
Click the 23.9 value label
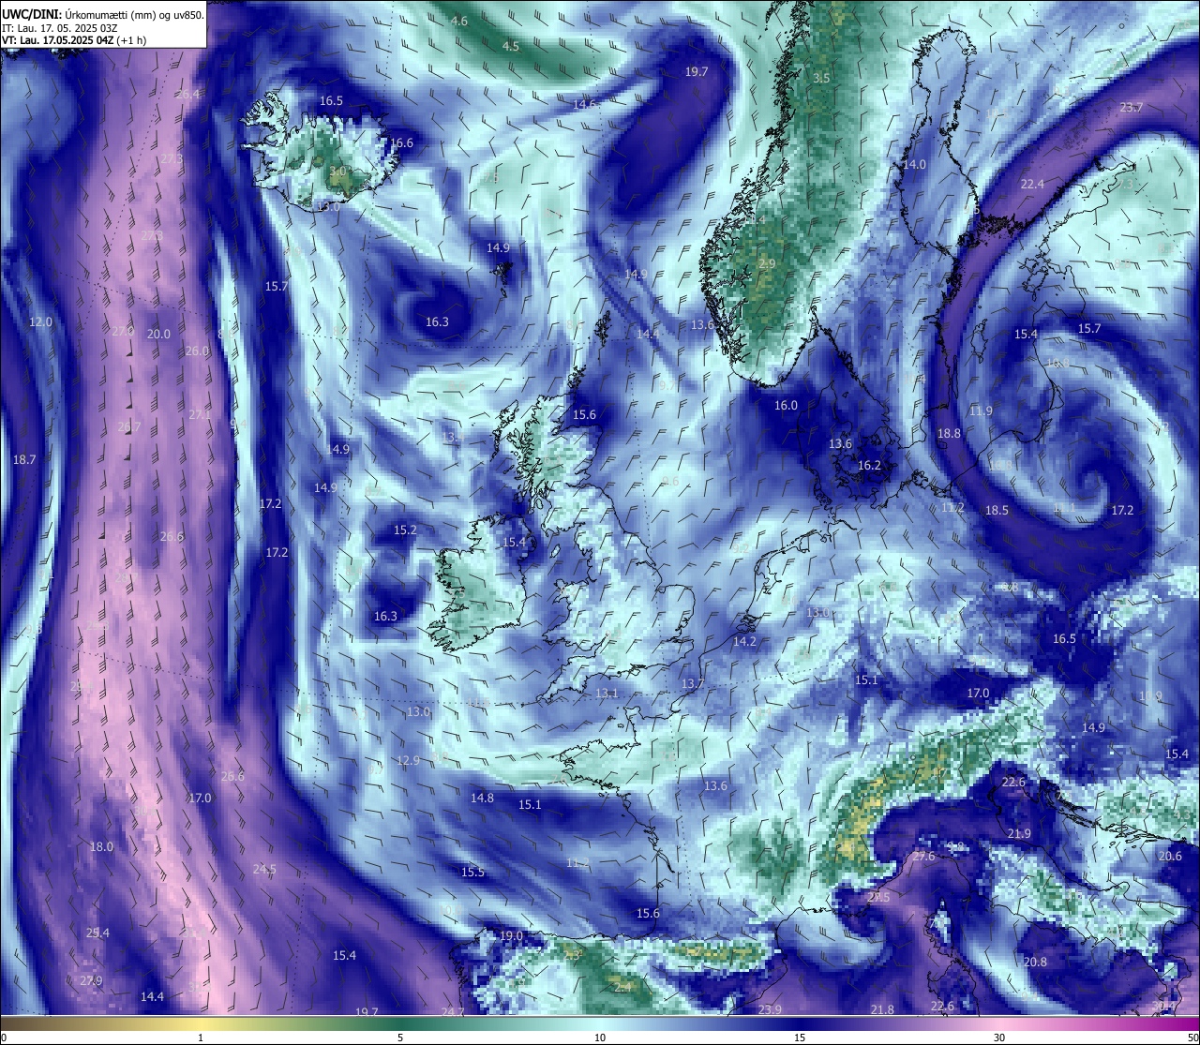(770, 1008)
